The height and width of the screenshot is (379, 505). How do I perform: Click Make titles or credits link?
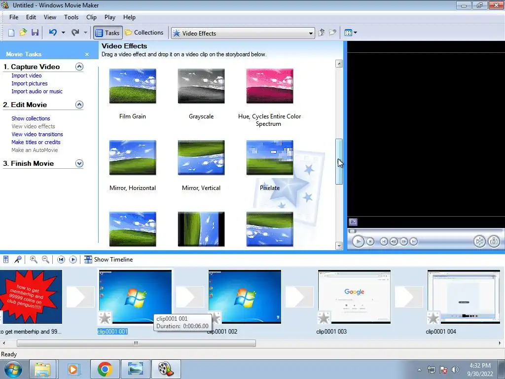point(36,142)
